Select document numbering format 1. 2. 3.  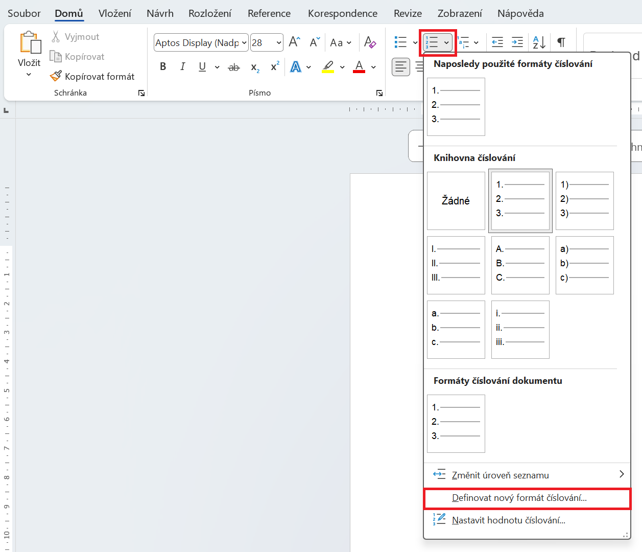[x=456, y=424]
